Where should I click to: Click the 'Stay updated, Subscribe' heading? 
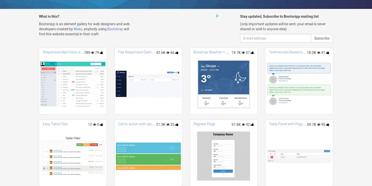click(x=279, y=16)
